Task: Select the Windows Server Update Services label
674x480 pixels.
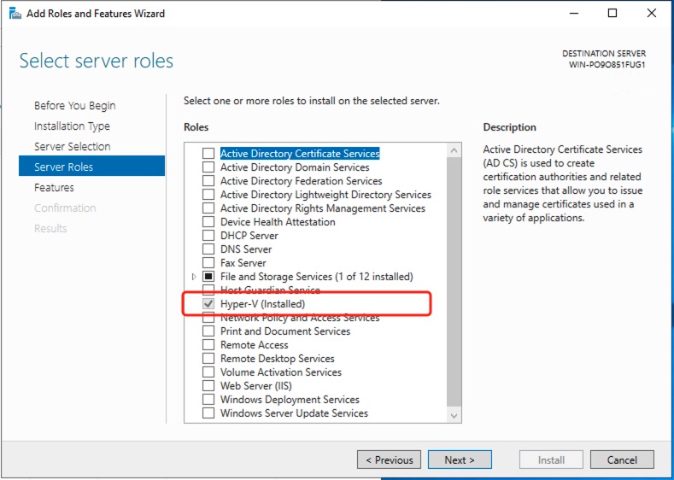Action: (294, 413)
